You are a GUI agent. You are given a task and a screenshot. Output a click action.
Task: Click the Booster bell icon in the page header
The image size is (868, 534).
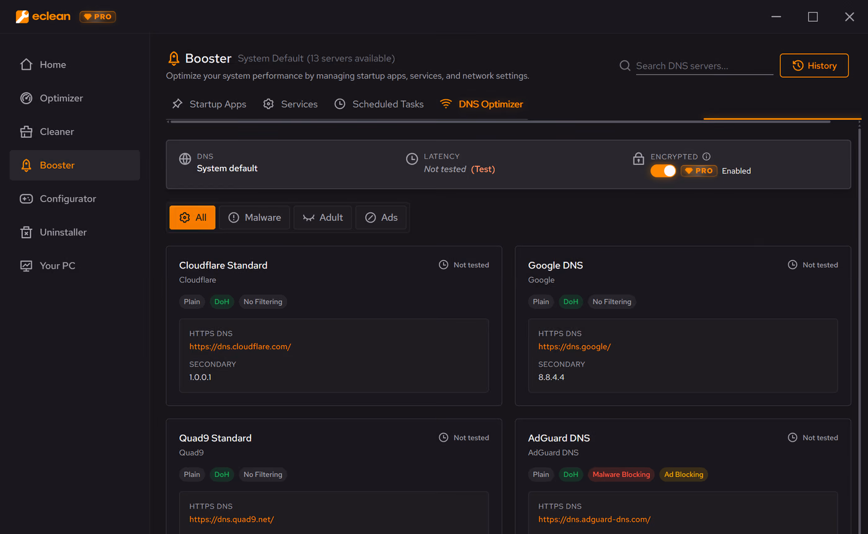(x=174, y=59)
